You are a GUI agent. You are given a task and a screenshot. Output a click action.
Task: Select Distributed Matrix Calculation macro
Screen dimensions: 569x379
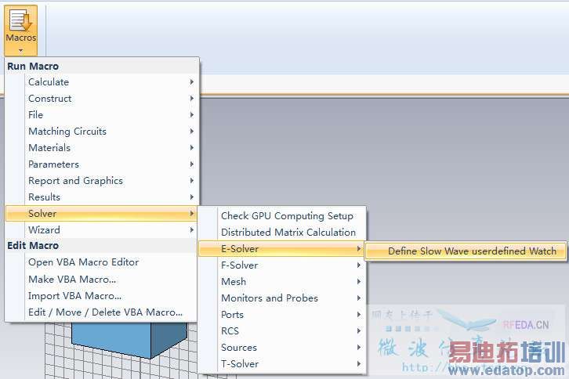(x=288, y=233)
